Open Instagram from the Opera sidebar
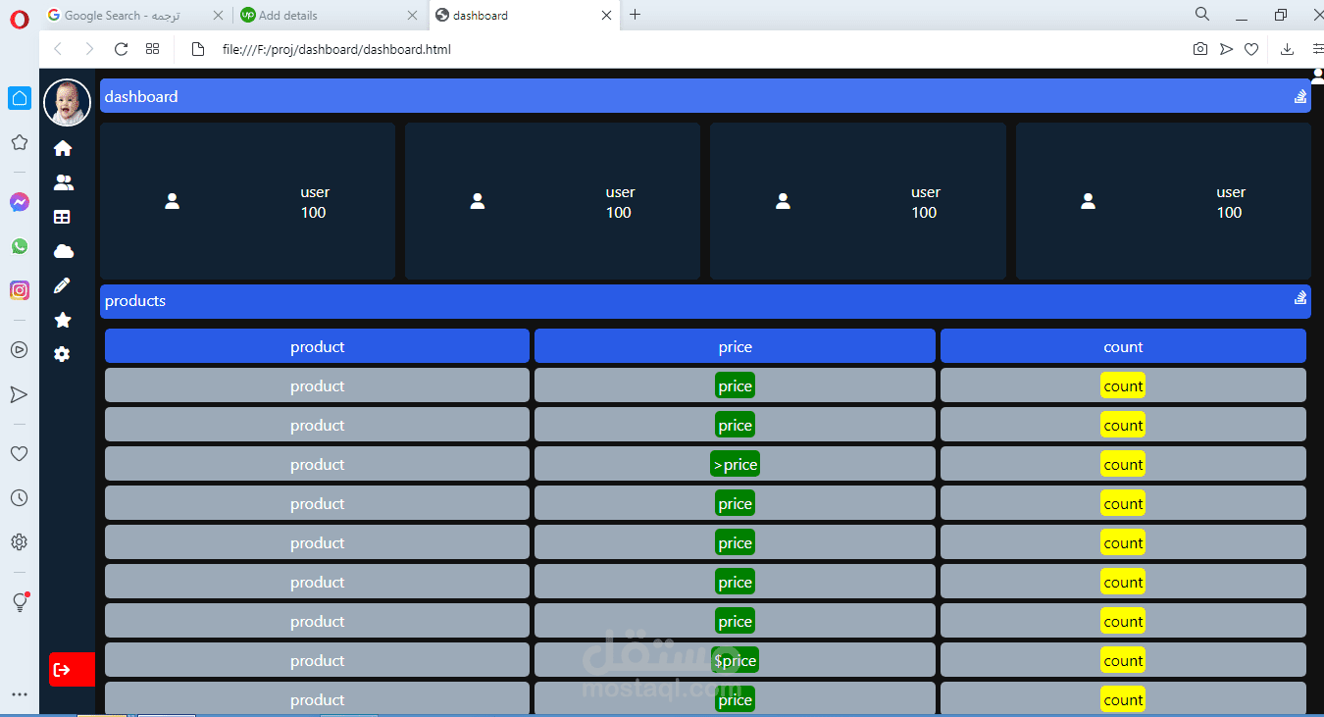Screen dimensions: 1324x717 (19, 290)
